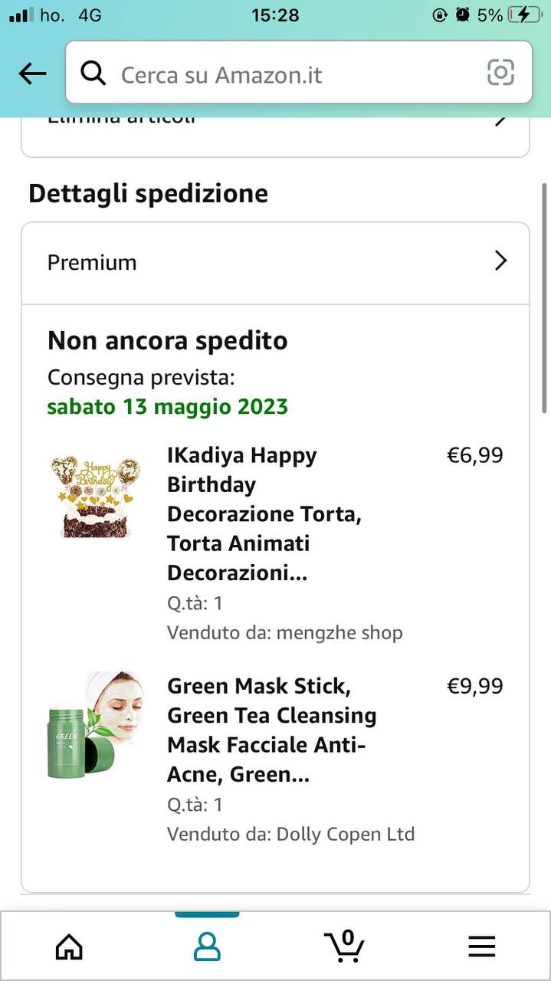Open Green Mask Stick product link
This screenshot has height=981, width=551.
click(x=272, y=730)
